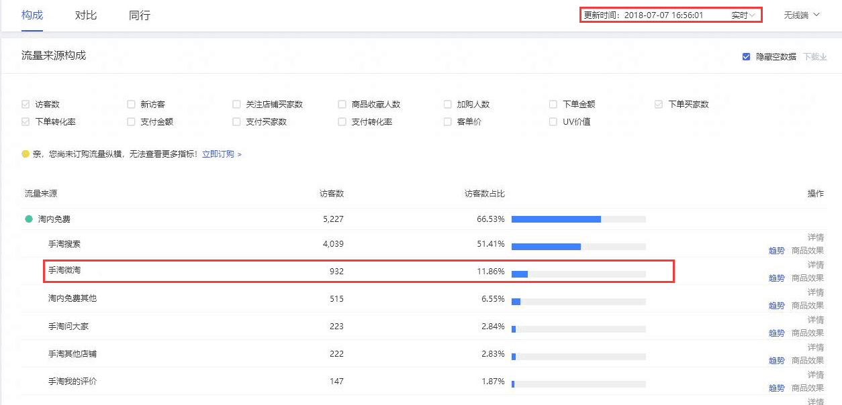Open 详情 for 手淘其他店铺 row
The width and height of the screenshot is (842, 405).
816,347
